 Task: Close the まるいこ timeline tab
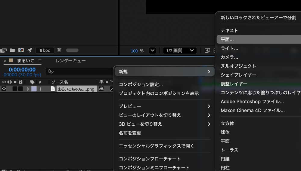(x=5, y=61)
